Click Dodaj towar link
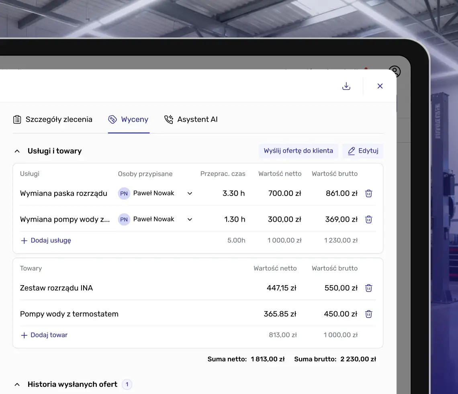Viewport: 458px width, 394px height. (x=44, y=335)
